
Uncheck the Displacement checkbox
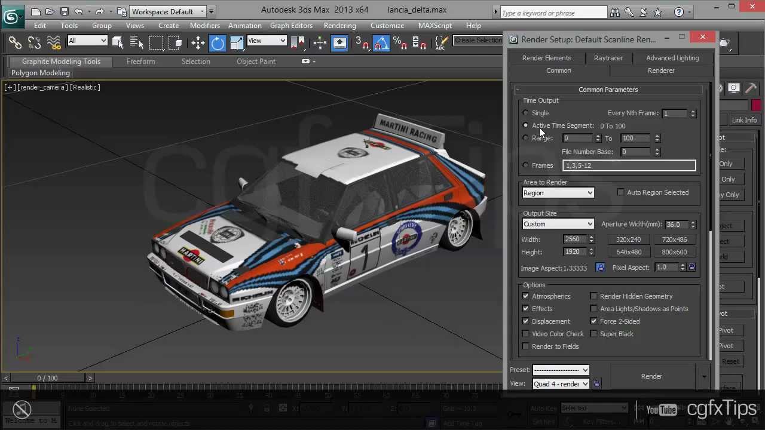pos(525,321)
